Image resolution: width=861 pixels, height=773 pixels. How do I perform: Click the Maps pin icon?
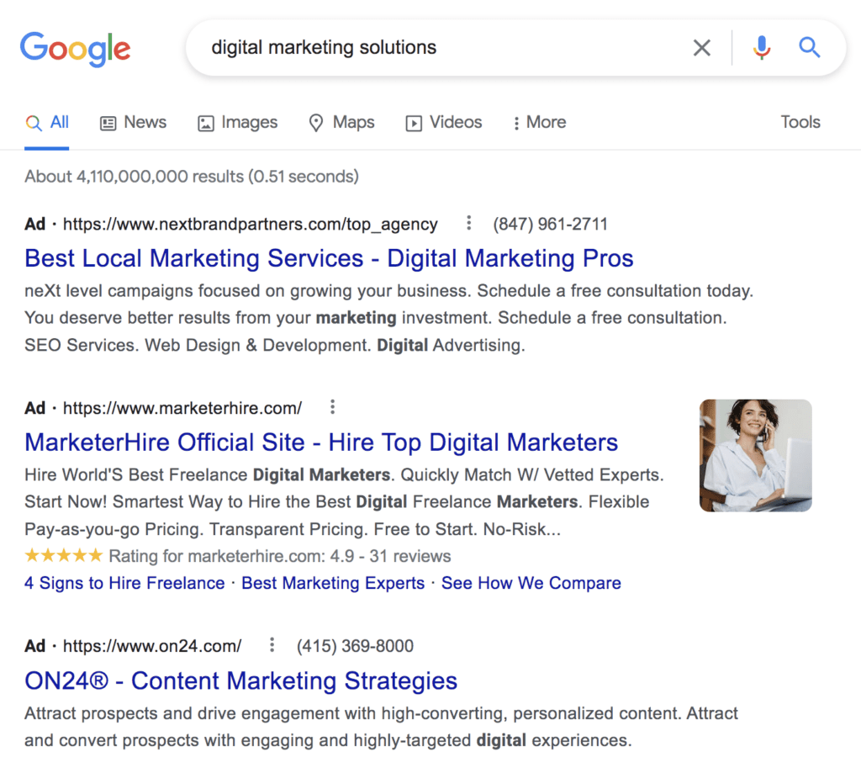pyautogui.click(x=315, y=123)
